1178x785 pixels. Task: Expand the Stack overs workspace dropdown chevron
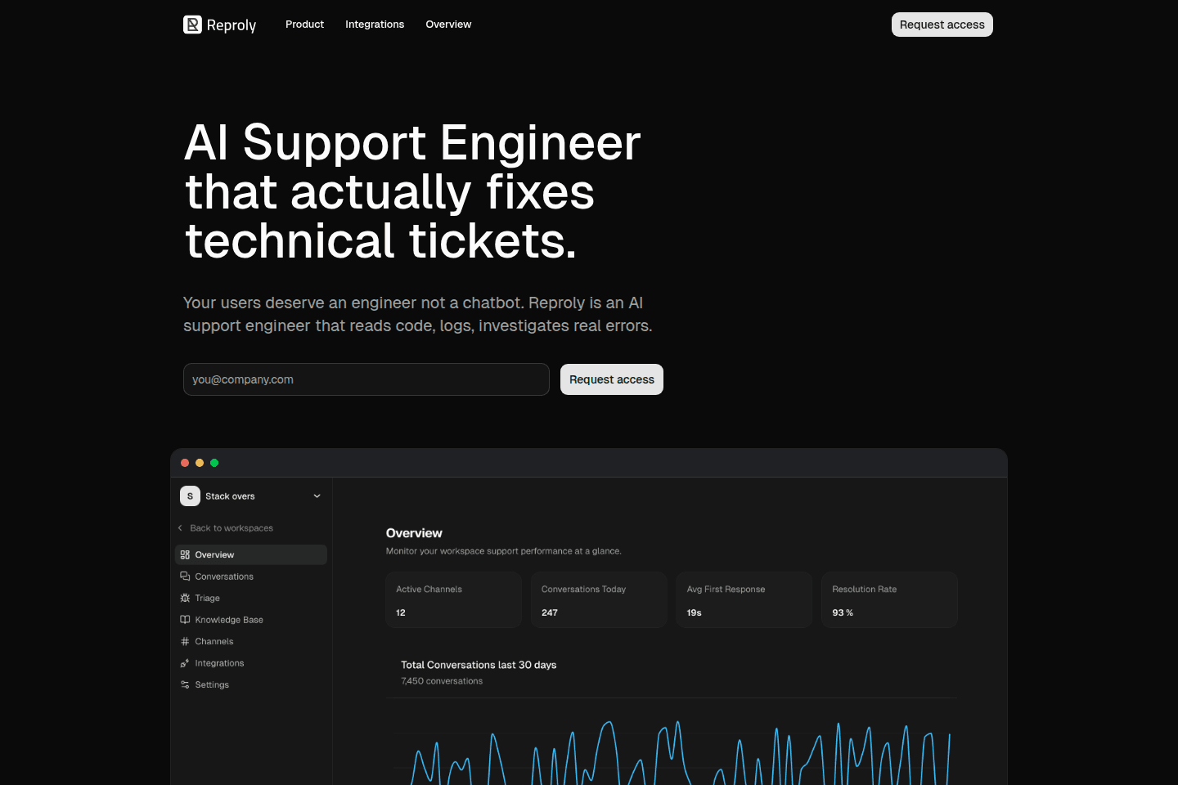[317, 496]
